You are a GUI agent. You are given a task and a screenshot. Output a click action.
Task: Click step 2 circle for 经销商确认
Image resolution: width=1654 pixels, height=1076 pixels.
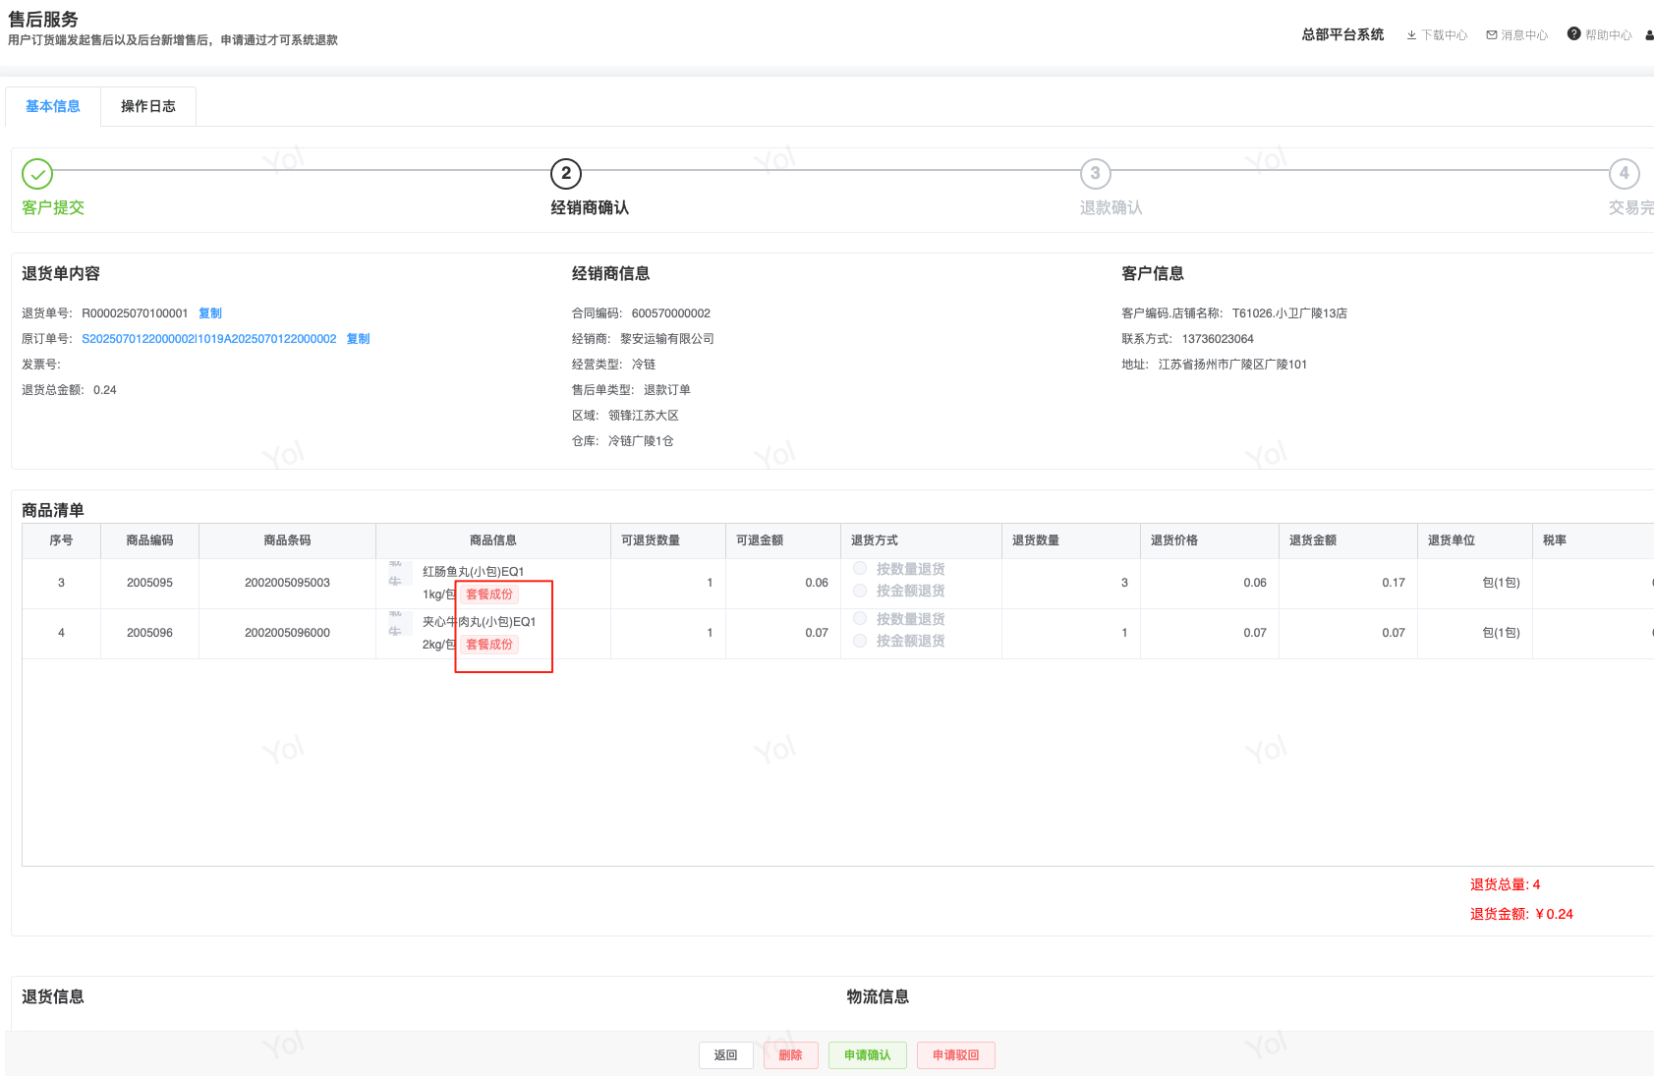[x=566, y=174]
